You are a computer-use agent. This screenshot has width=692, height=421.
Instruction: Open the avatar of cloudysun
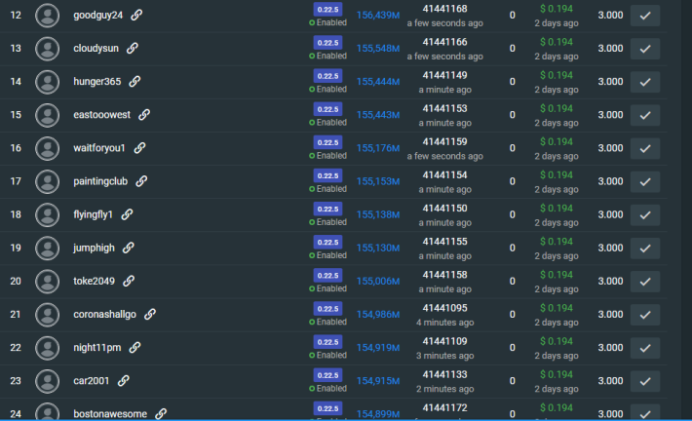coord(47,49)
